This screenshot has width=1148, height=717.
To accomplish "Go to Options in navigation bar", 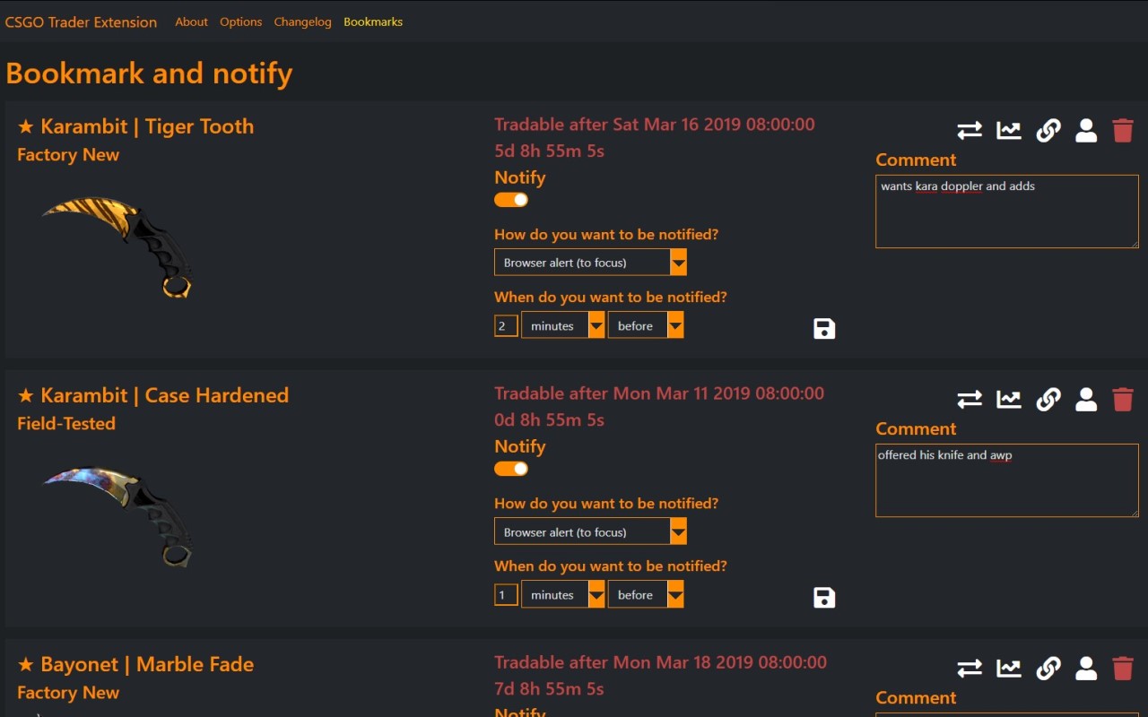I will click(x=240, y=22).
